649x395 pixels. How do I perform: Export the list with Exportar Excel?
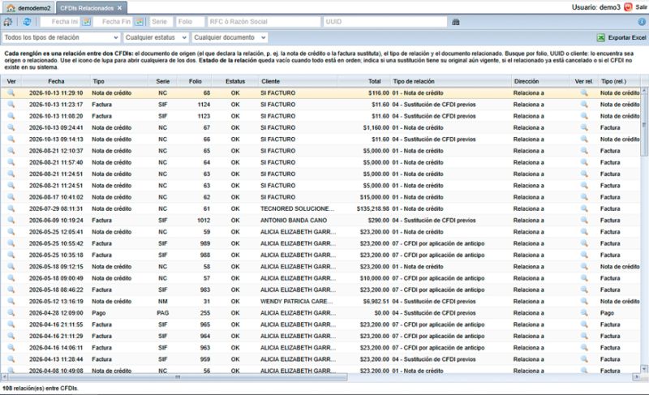621,37
